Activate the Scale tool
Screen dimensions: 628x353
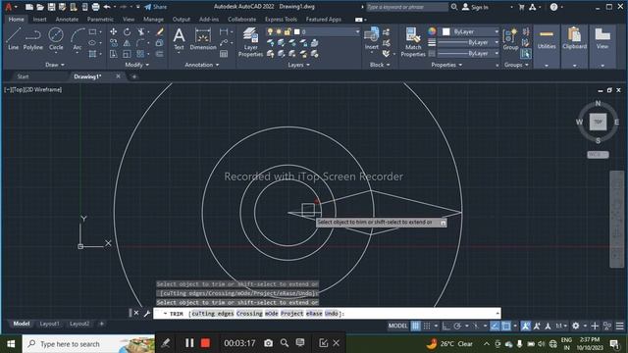[x=127, y=54]
